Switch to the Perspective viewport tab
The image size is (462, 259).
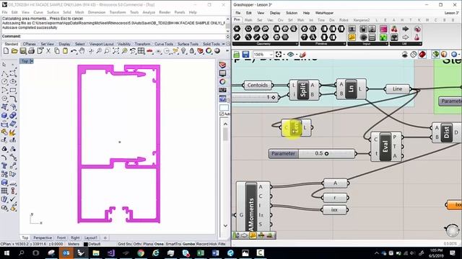[43, 237]
